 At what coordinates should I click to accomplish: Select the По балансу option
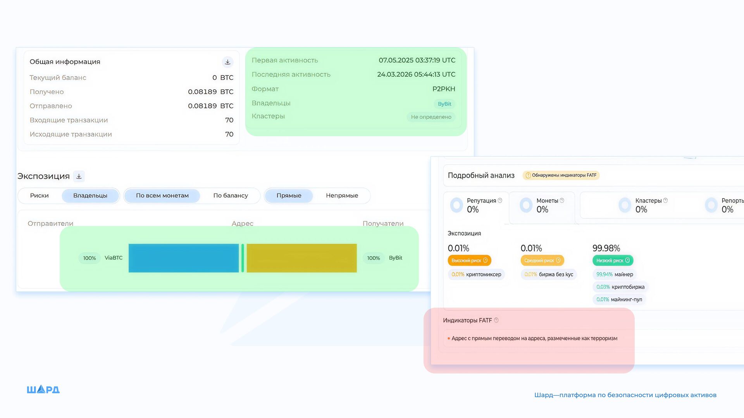pyautogui.click(x=231, y=195)
